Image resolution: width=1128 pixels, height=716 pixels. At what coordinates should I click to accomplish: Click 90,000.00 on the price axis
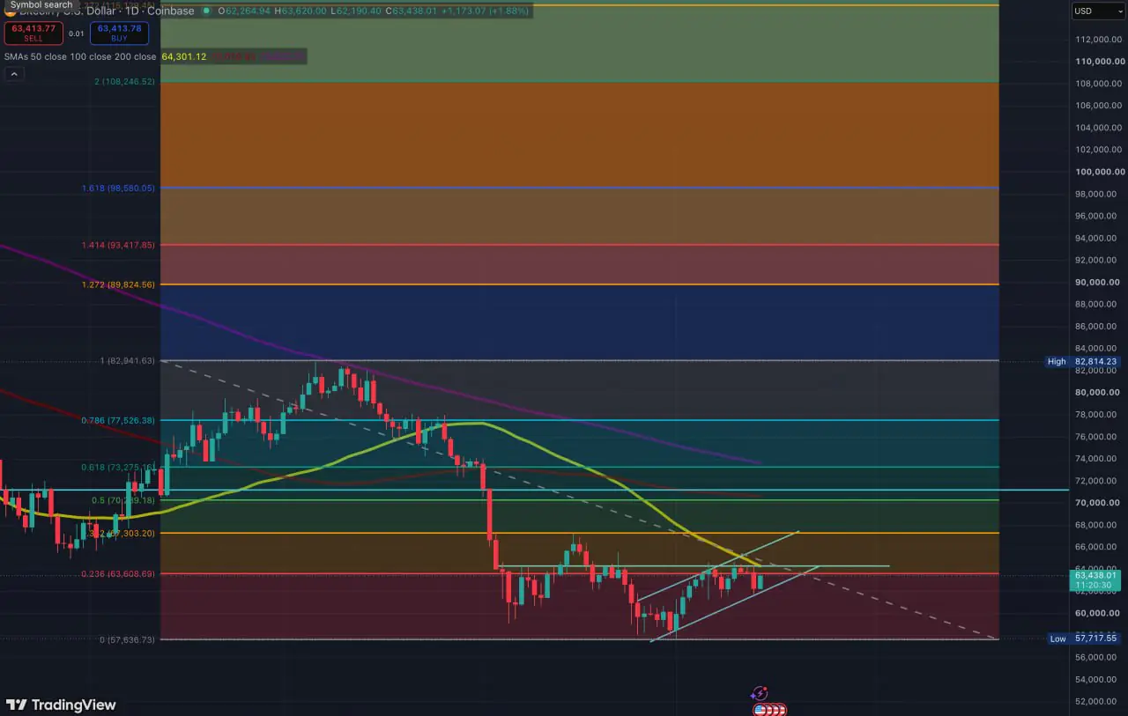(x=1098, y=282)
